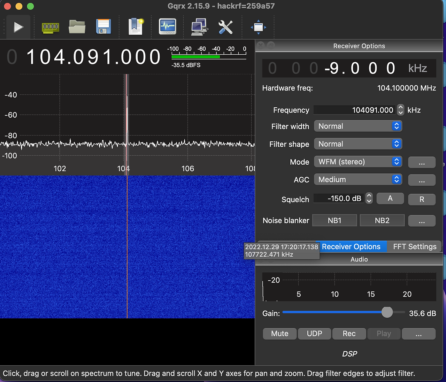
Task: Set squelch automatically with the A button
Action: 390,198
